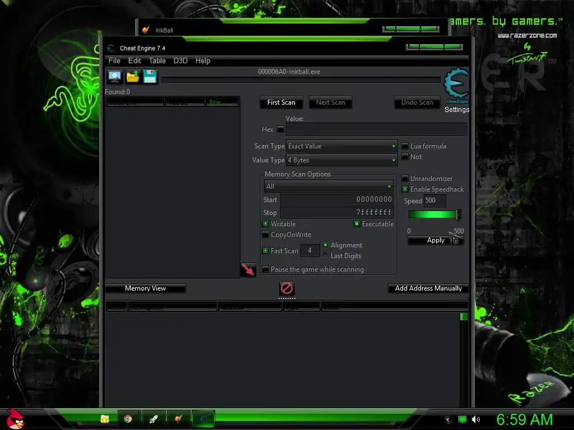The width and height of the screenshot is (574, 430).
Task: Click the red arrow add-to-list icon
Action: [248, 270]
